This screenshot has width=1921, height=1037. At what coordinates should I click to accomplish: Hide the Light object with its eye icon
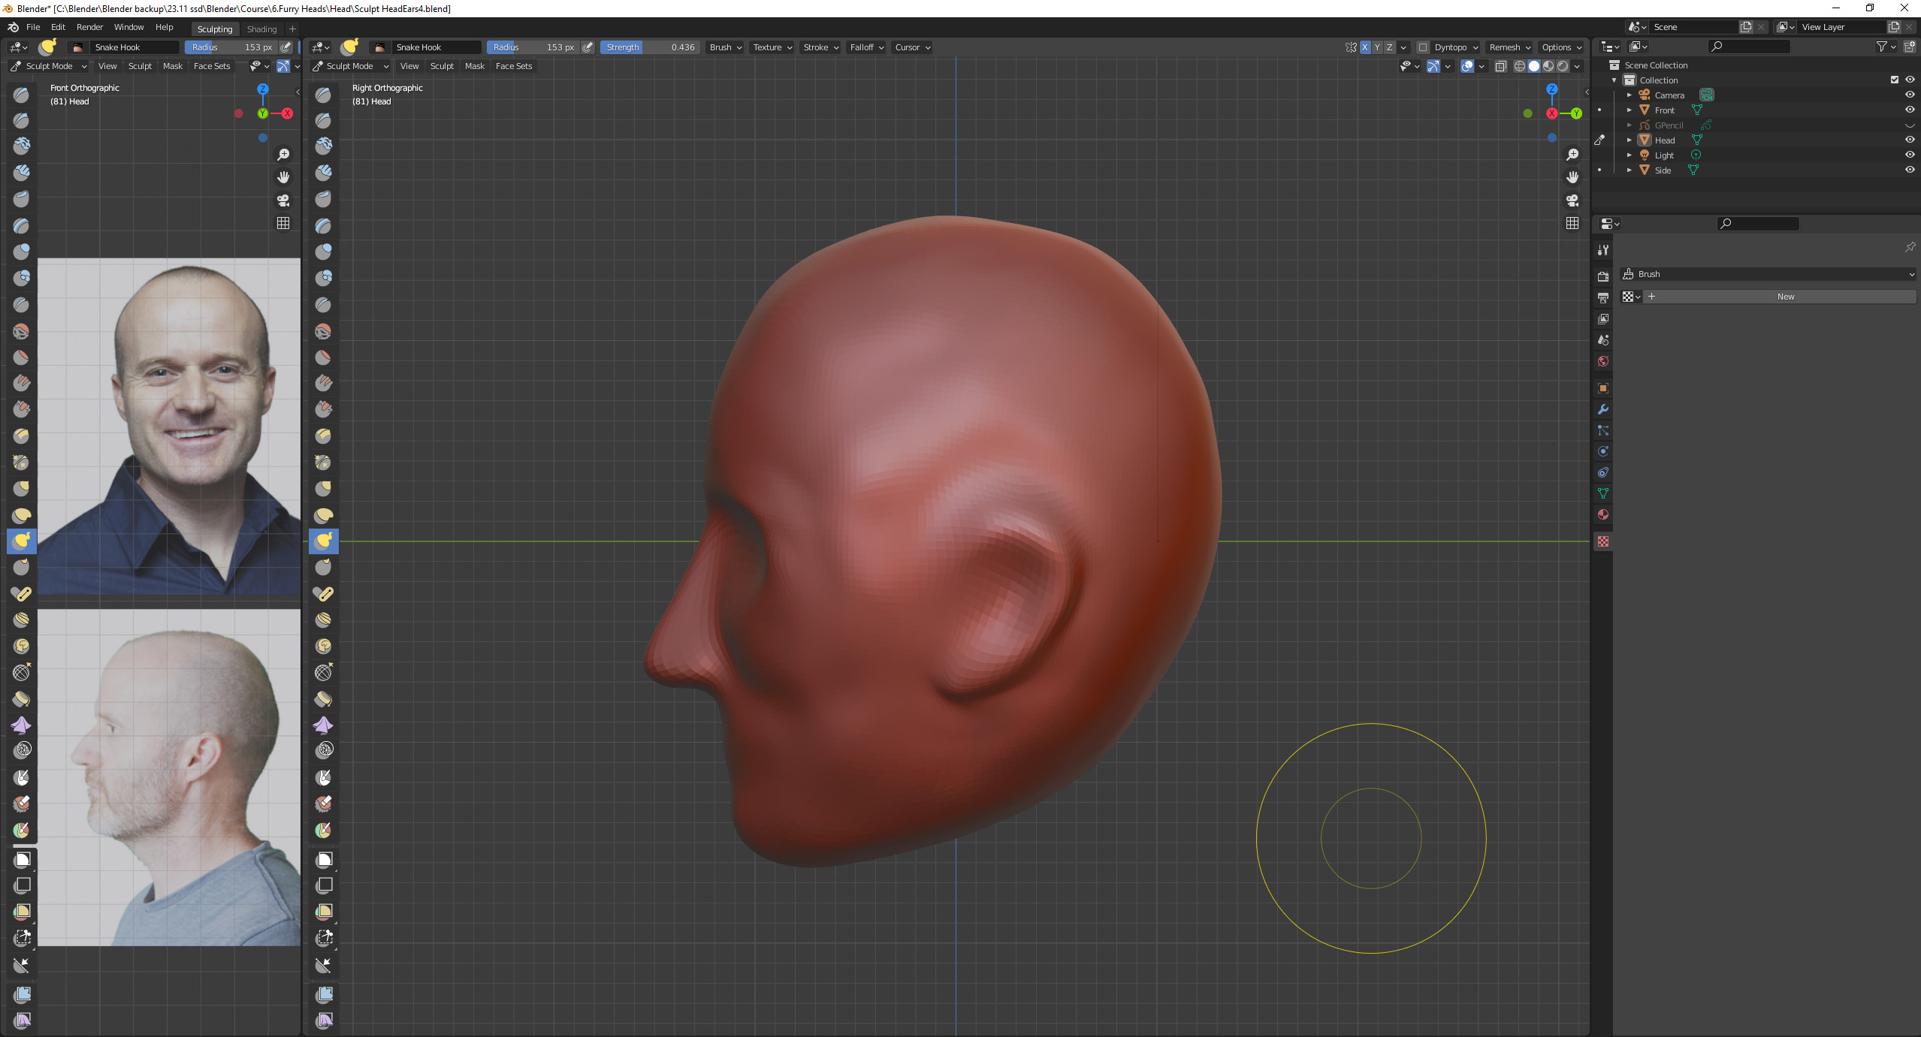[1910, 155]
